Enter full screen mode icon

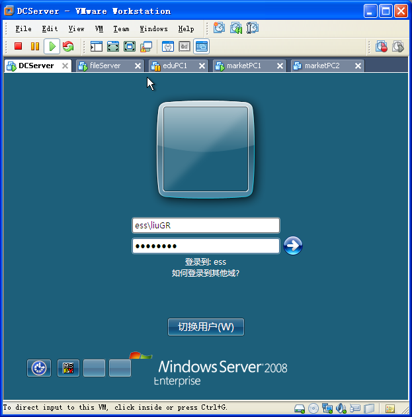click(x=130, y=46)
